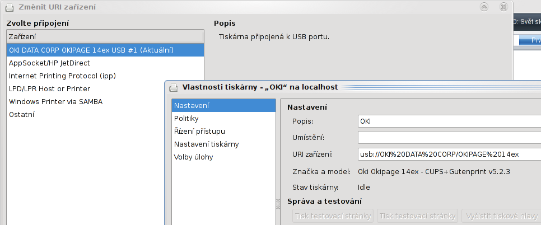Click the Idle printer status text
Viewport: 541px width, 225px height.
364,187
